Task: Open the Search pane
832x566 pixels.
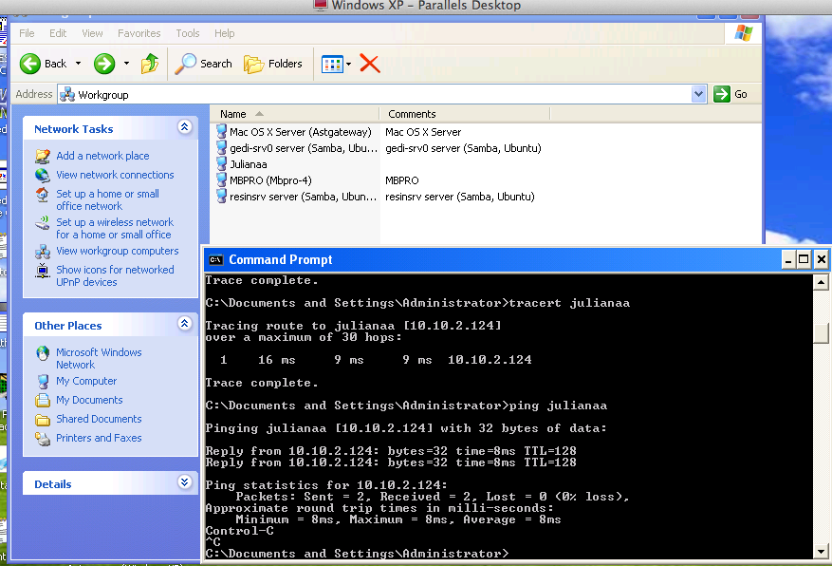Action: 203,64
